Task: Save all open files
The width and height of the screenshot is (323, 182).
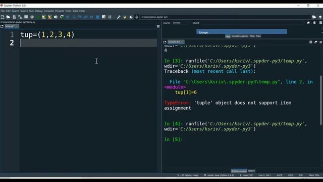Action: coord(20,17)
